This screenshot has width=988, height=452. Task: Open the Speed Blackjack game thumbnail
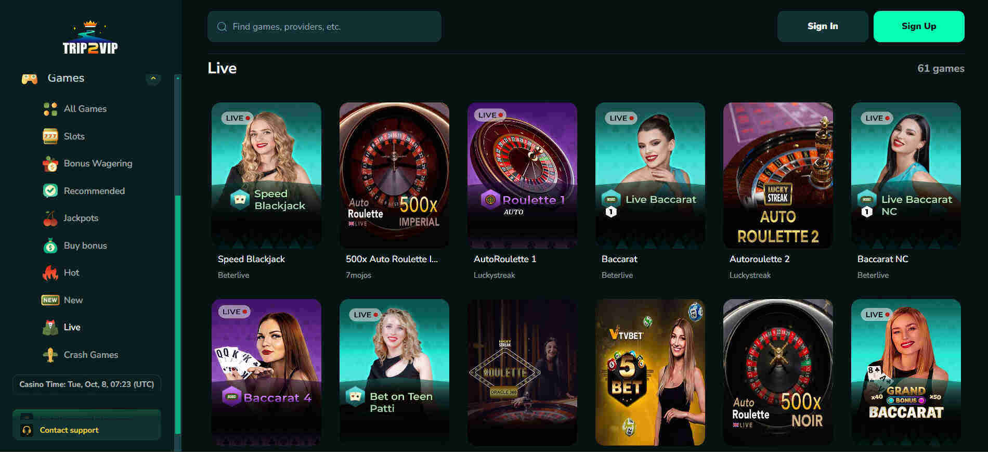click(266, 175)
